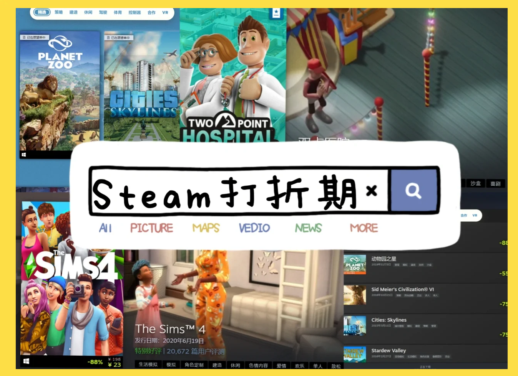The width and height of the screenshot is (518, 376).
Task: Switch to the PICTURE search tab
Action: coord(152,228)
